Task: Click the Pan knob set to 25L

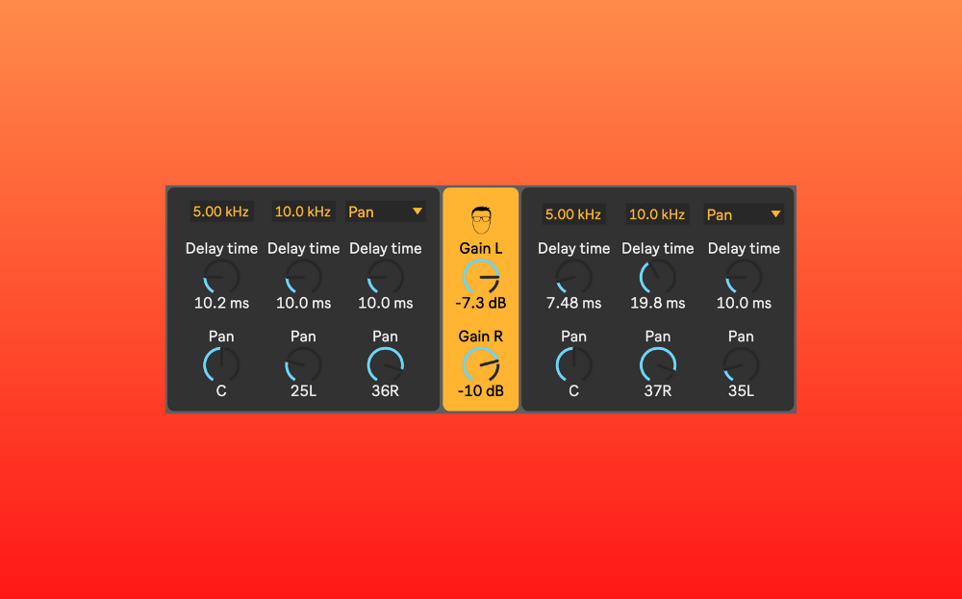Action: click(x=303, y=365)
